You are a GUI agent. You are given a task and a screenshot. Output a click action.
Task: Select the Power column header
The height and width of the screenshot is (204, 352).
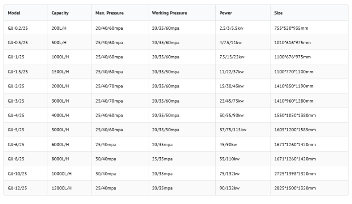tap(226, 12)
